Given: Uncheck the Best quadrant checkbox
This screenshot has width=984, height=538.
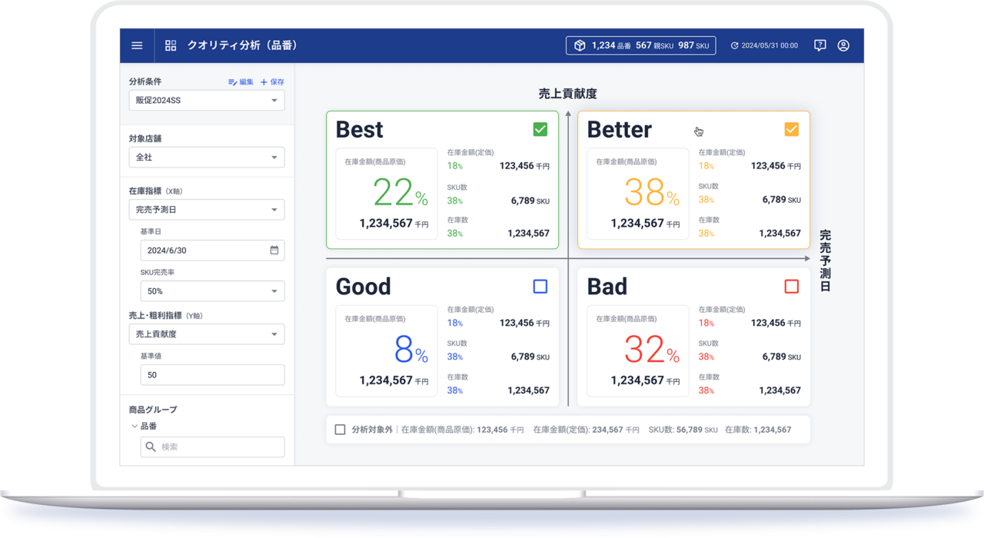Looking at the screenshot, I should point(540,129).
